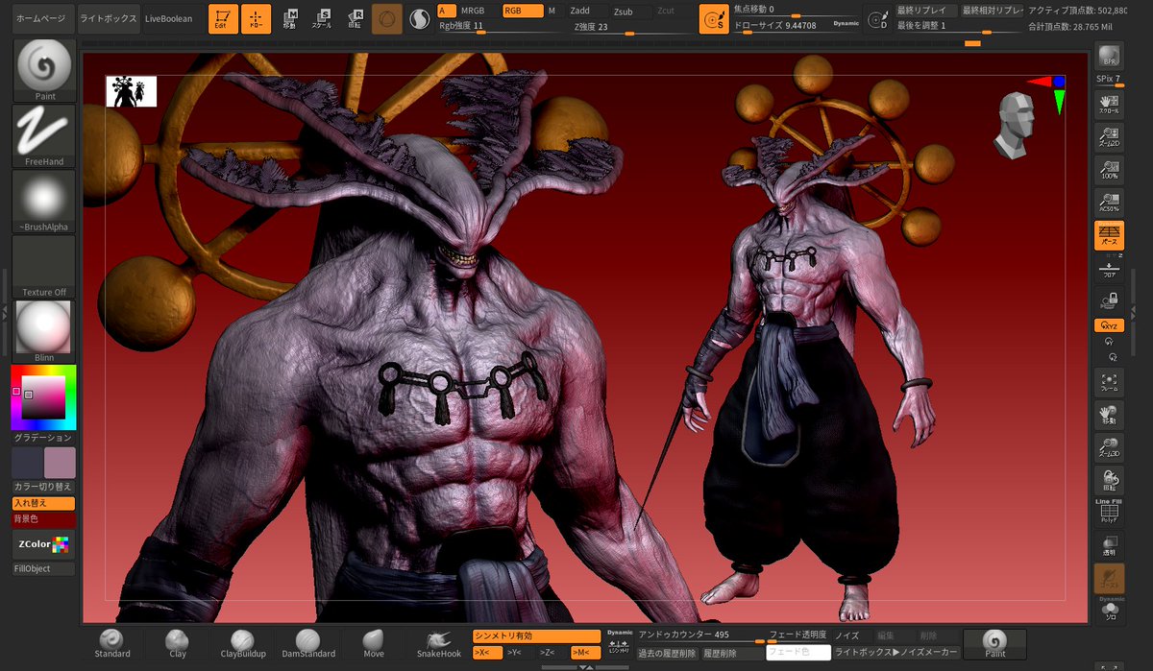Click カラー切り替え switch color button
The image size is (1153, 671).
43,487
